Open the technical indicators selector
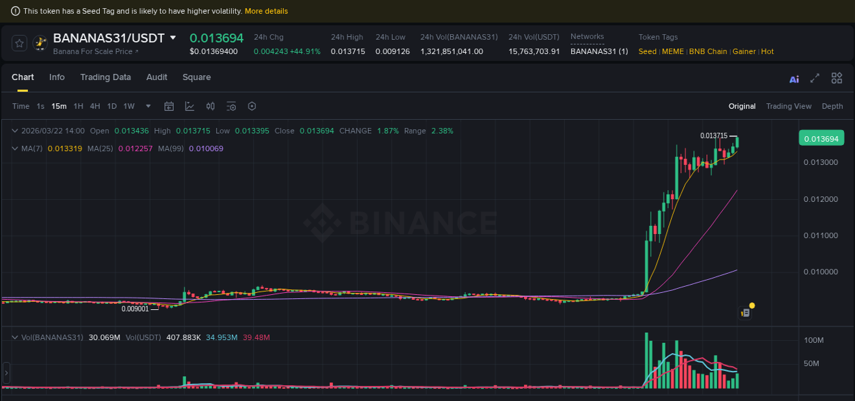855x401 pixels. coord(231,106)
